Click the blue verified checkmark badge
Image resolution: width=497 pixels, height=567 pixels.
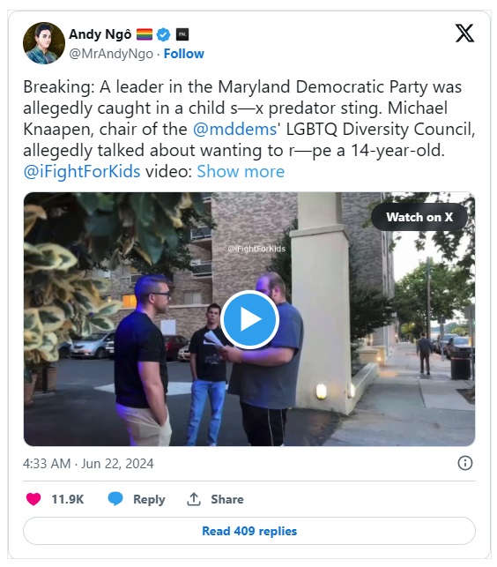[164, 34]
